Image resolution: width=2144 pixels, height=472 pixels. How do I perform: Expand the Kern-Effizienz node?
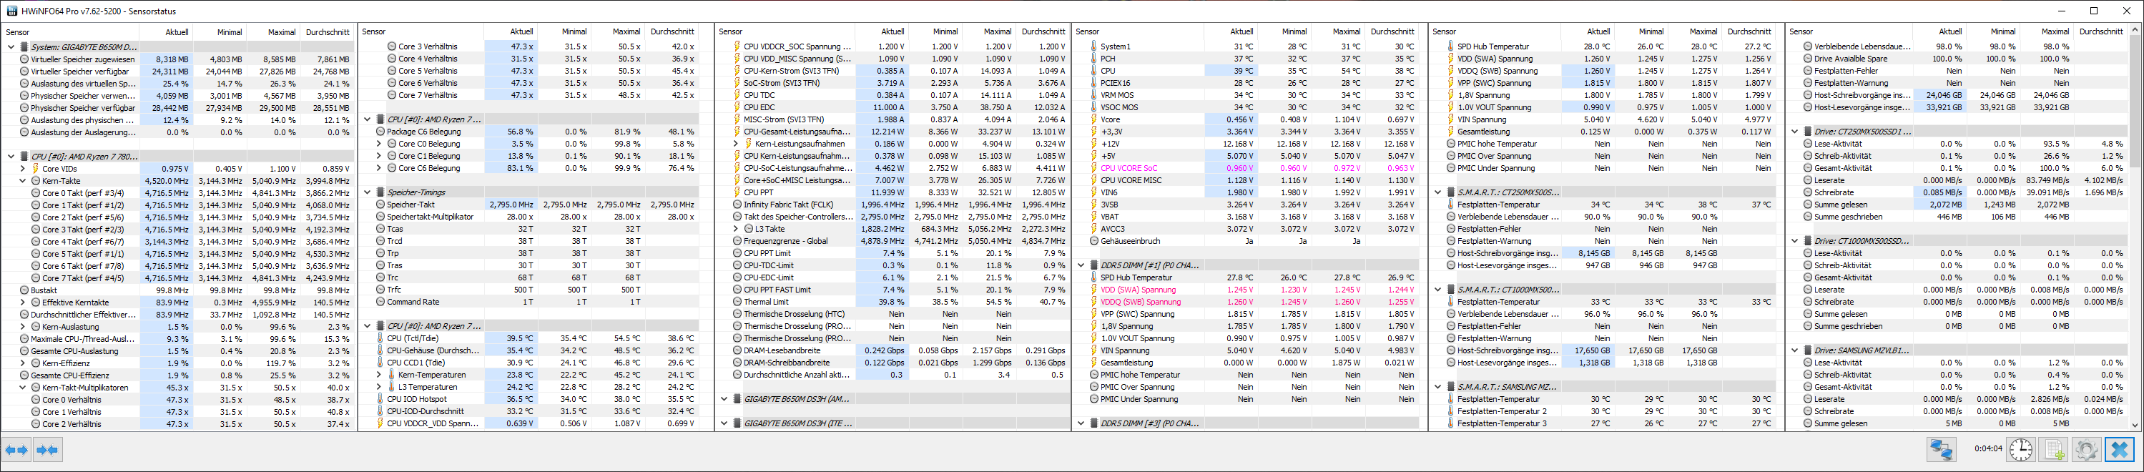pos(22,363)
